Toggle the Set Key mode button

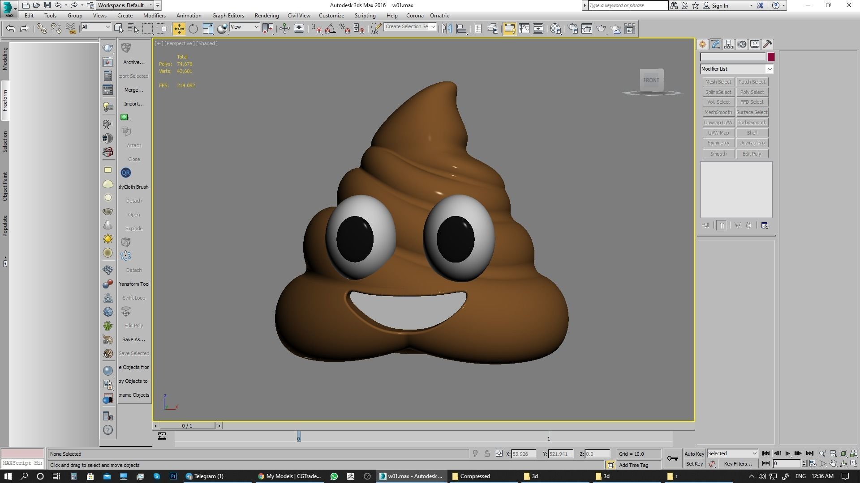click(694, 464)
